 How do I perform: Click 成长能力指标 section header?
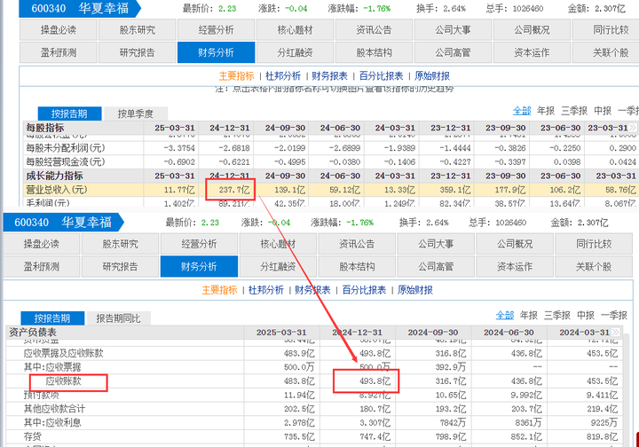[x=55, y=176]
